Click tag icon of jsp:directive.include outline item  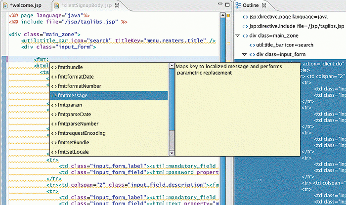tap(245, 27)
